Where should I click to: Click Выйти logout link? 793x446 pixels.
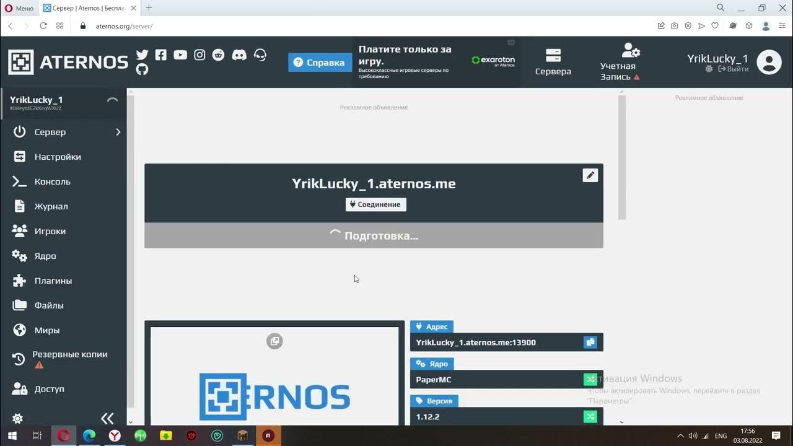click(734, 69)
